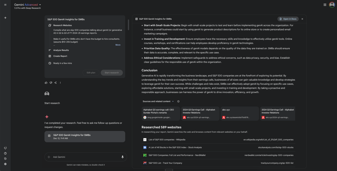
Task: Click the Start research button
Action: click(112, 73)
